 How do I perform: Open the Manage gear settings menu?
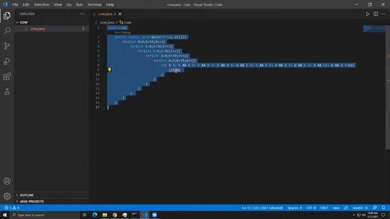pos(7,196)
